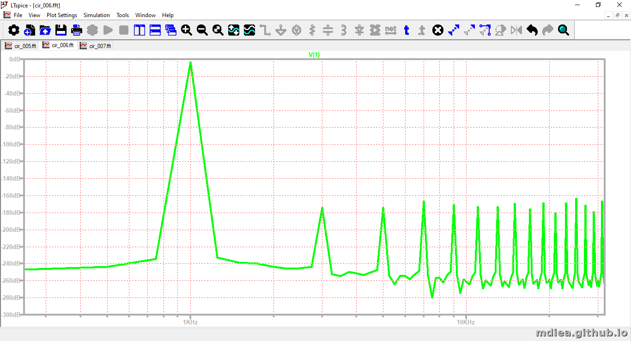
Task: Click the grayed mirror tool
Action: 516,30
